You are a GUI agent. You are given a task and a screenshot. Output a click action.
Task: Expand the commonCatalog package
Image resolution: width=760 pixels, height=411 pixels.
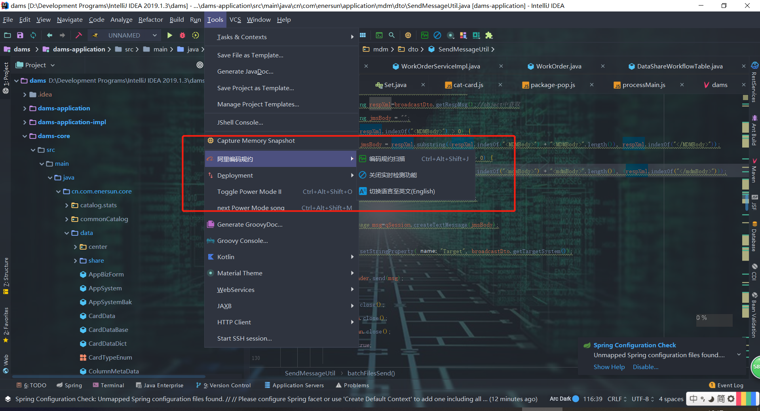(x=66, y=219)
